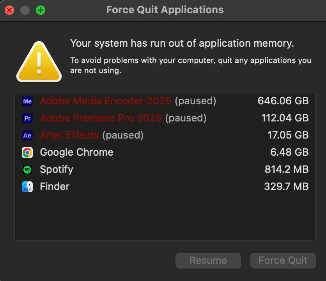The width and height of the screenshot is (326, 281).
Task: Select the Spotify name in the list
Action: click(x=56, y=169)
